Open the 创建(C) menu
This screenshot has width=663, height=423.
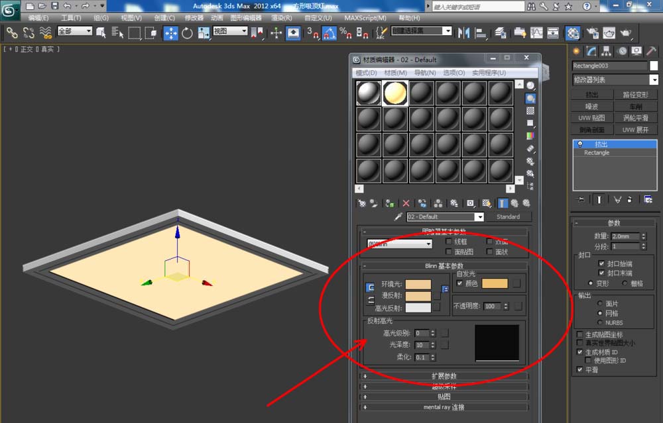pos(164,18)
